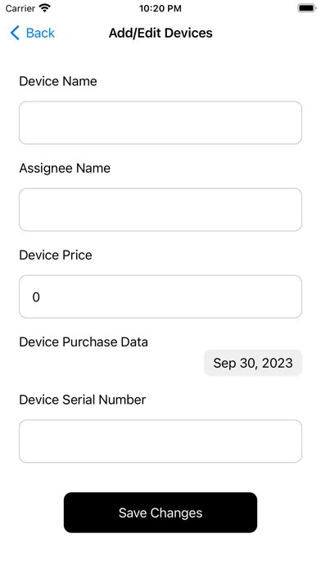Place cursor on the 0 price value

coord(36,297)
